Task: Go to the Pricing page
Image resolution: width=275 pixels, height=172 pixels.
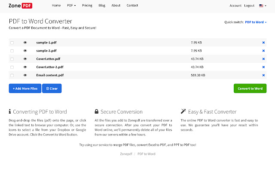Action: [x=87, y=6]
